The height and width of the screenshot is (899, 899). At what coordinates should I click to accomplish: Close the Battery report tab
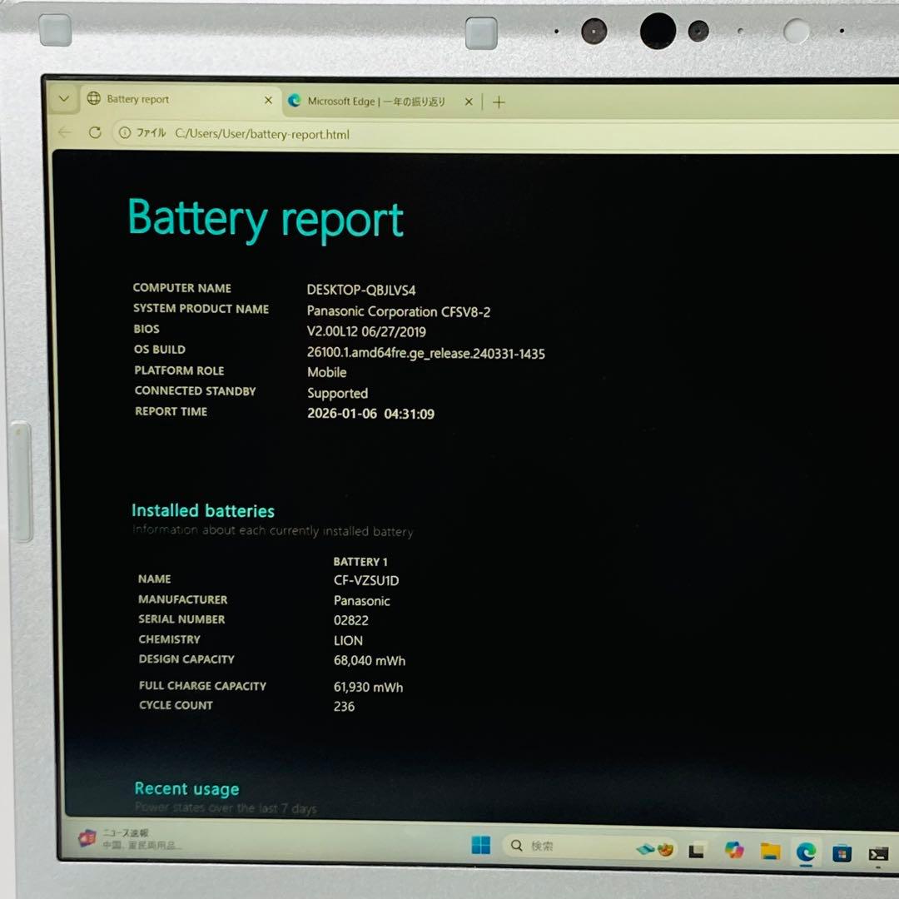tap(268, 100)
